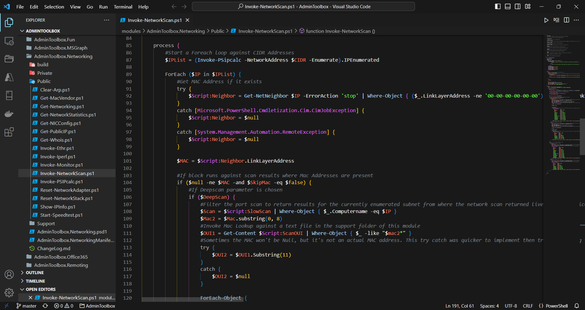The width and height of the screenshot is (585, 310).
Task: Open the View menu
Action: (x=75, y=7)
